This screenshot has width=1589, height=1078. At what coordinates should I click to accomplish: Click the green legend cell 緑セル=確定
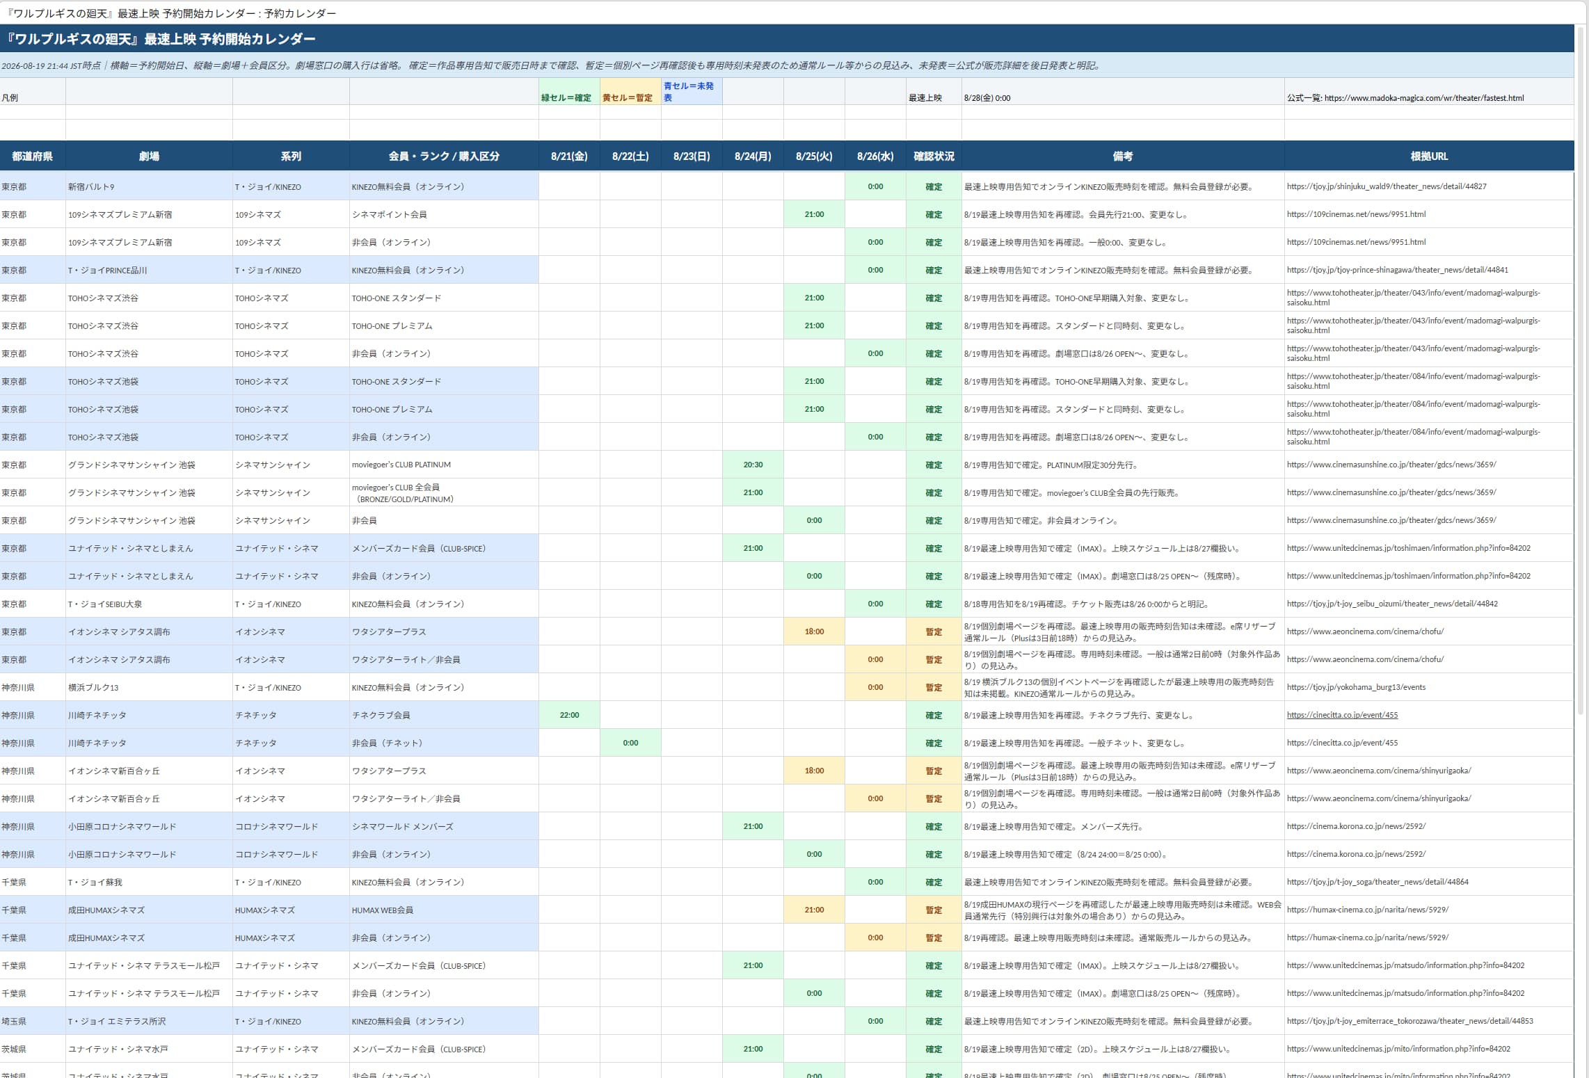(569, 91)
